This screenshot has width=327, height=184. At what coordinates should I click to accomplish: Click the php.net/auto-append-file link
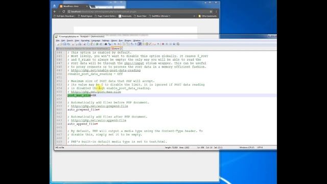click(x=99, y=121)
